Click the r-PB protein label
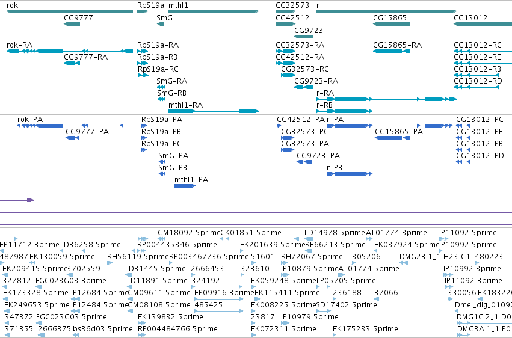 point(335,167)
